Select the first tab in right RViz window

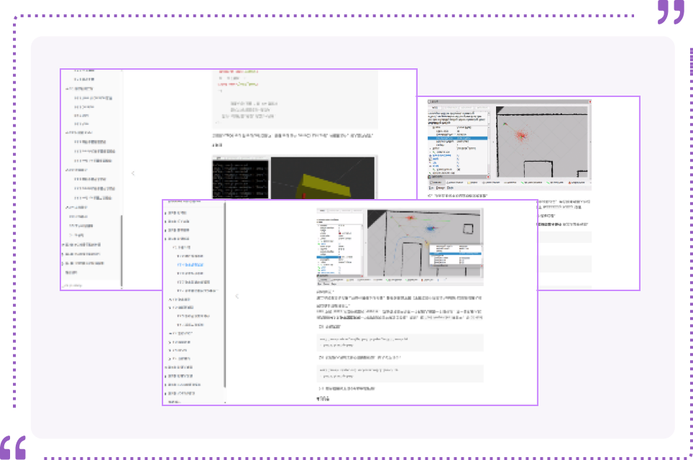tap(434, 107)
